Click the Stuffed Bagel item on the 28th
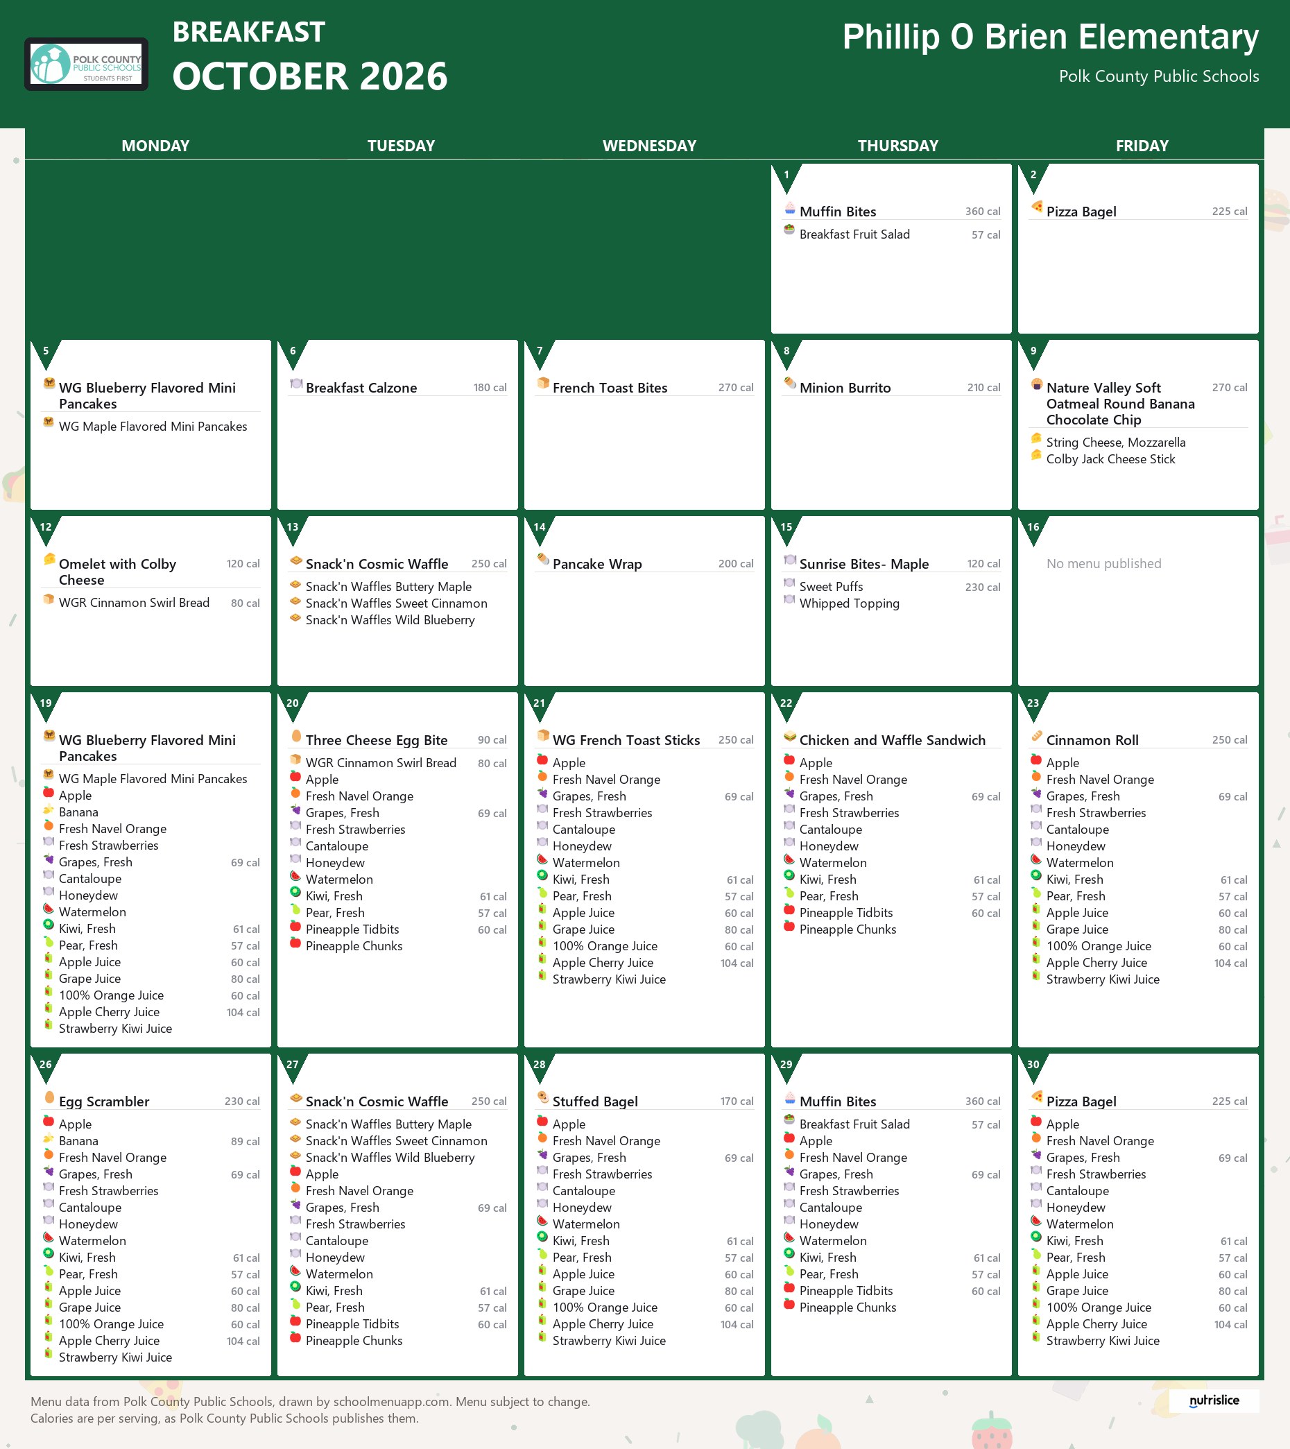 pos(595,1101)
